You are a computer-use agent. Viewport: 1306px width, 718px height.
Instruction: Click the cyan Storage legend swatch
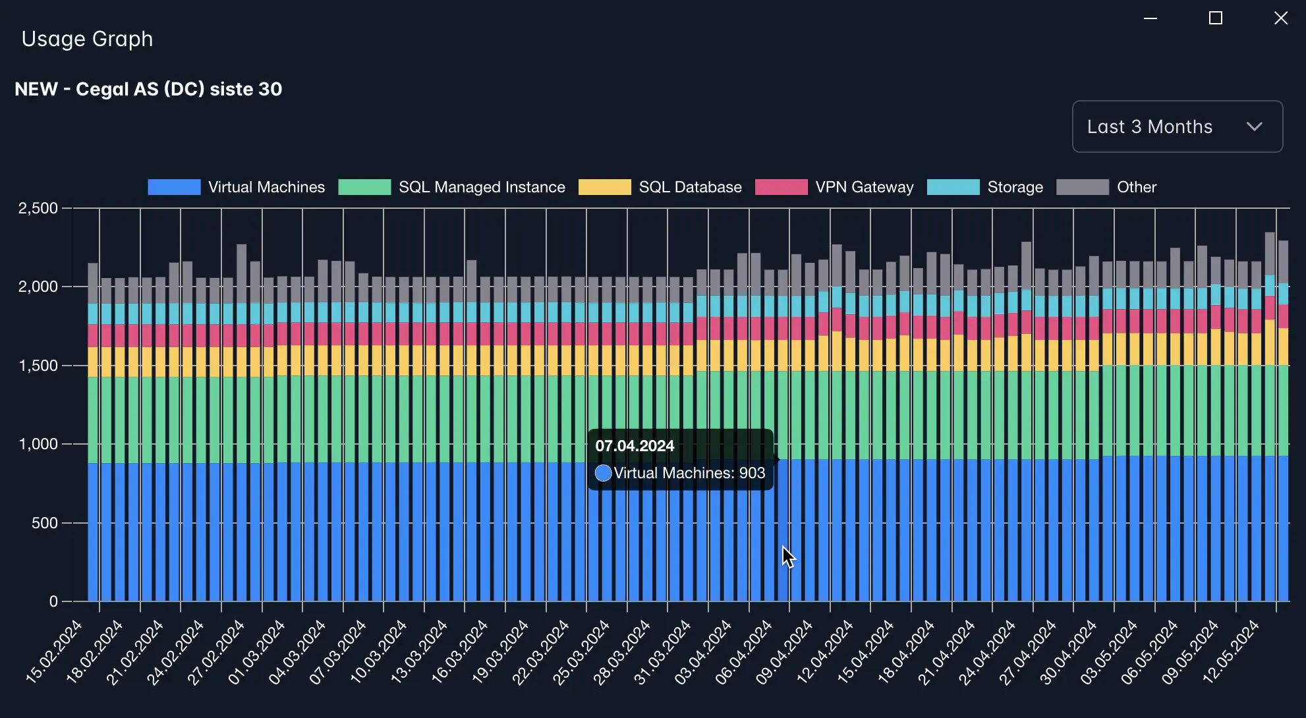point(953,187)
